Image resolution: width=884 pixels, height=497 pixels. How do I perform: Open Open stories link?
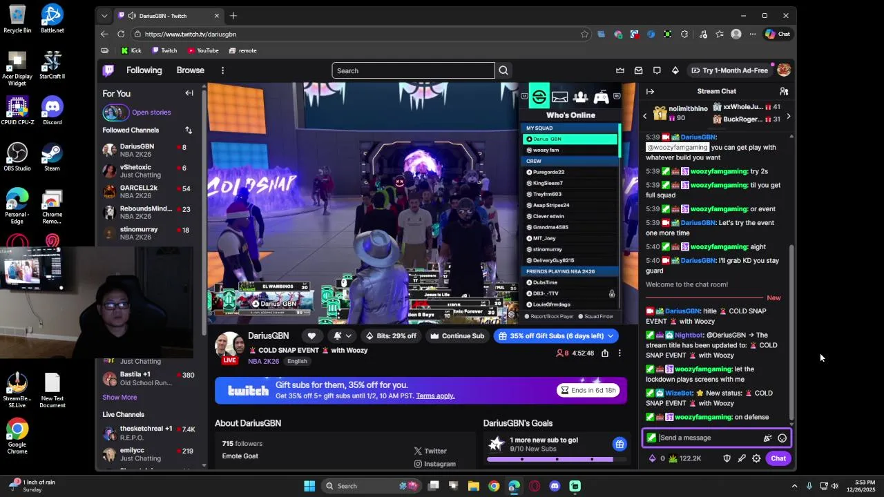[151, 113]
